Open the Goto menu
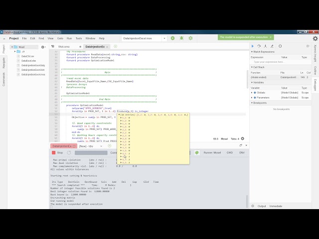 pyautogui.click(x=60, y=38)
